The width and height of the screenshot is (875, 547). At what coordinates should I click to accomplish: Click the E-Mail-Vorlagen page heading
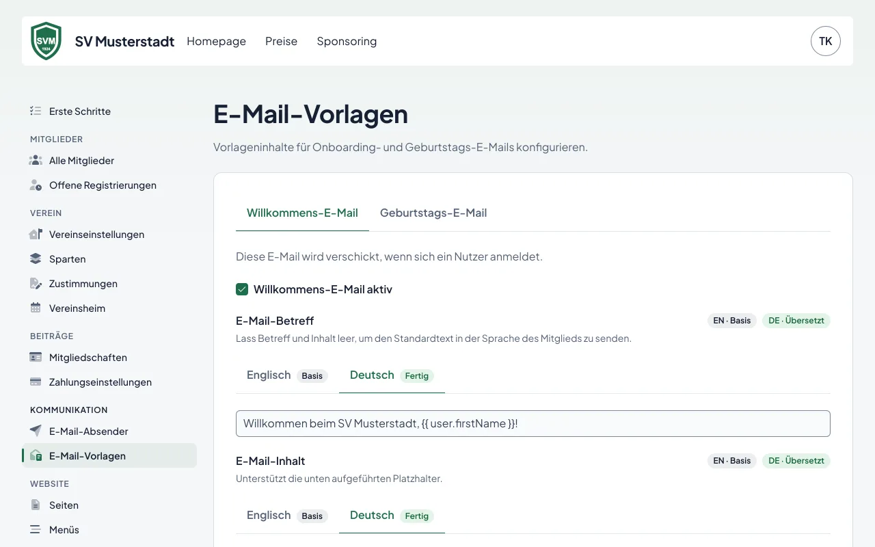tap(310, 114)
